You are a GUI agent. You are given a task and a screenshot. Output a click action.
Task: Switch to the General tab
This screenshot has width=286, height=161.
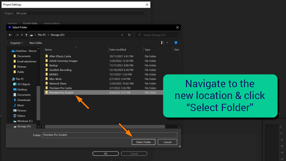(x=12, y=23)
